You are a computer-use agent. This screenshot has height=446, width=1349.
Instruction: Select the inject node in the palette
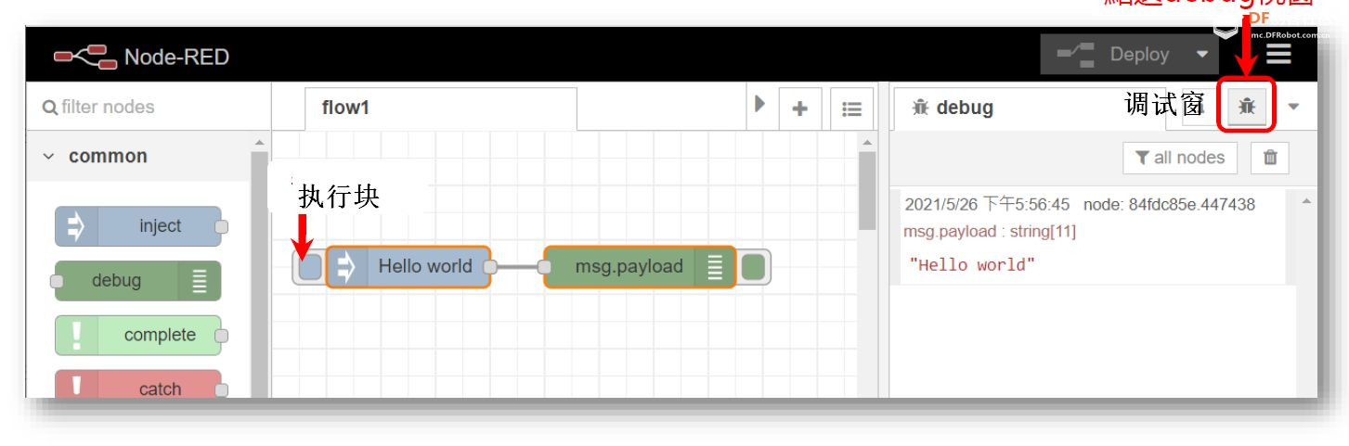point(139,226)
